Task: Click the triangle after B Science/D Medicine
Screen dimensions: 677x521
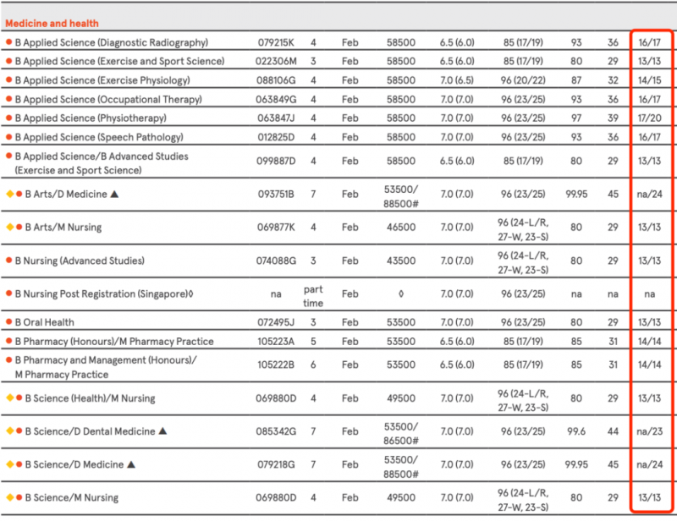Action: click(x=131, y=464)
